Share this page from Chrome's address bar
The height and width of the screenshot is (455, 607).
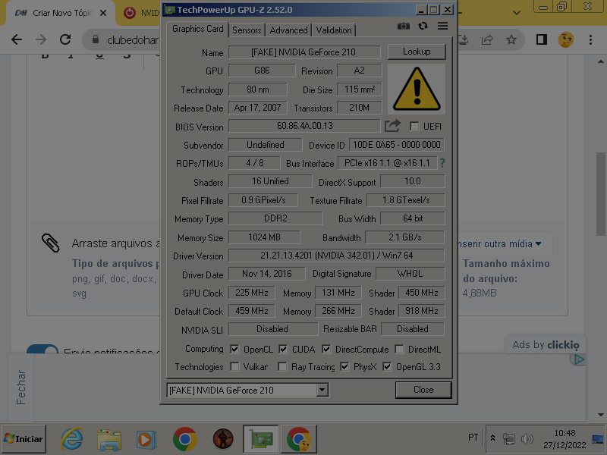click(x=487, y=39)
